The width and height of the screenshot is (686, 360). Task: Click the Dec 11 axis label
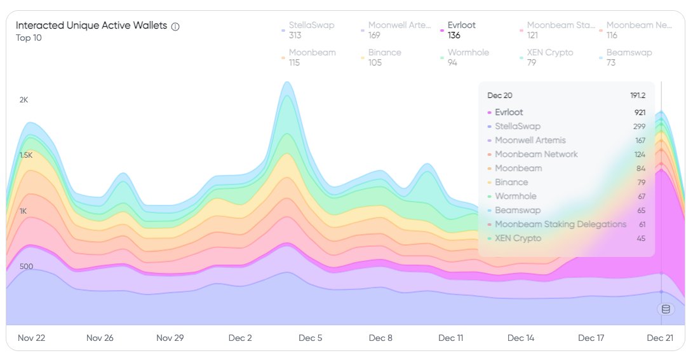(x=450, y=338)
